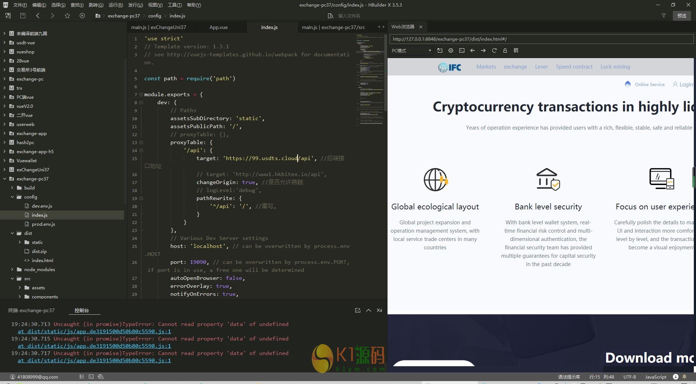This screenshot has width=696, height=384.
Task: Click the save file icon
Action: 23,16
